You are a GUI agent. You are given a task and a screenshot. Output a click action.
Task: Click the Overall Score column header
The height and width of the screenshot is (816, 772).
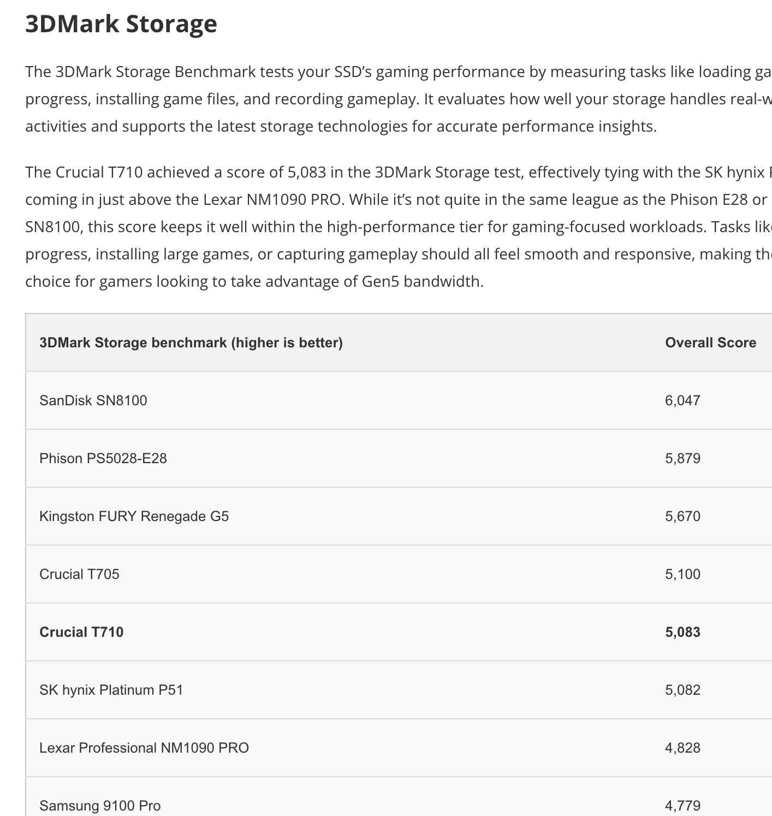pos(710,342)
